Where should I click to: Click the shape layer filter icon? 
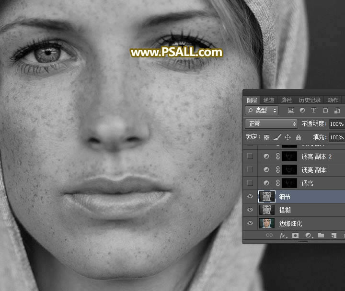325,111
